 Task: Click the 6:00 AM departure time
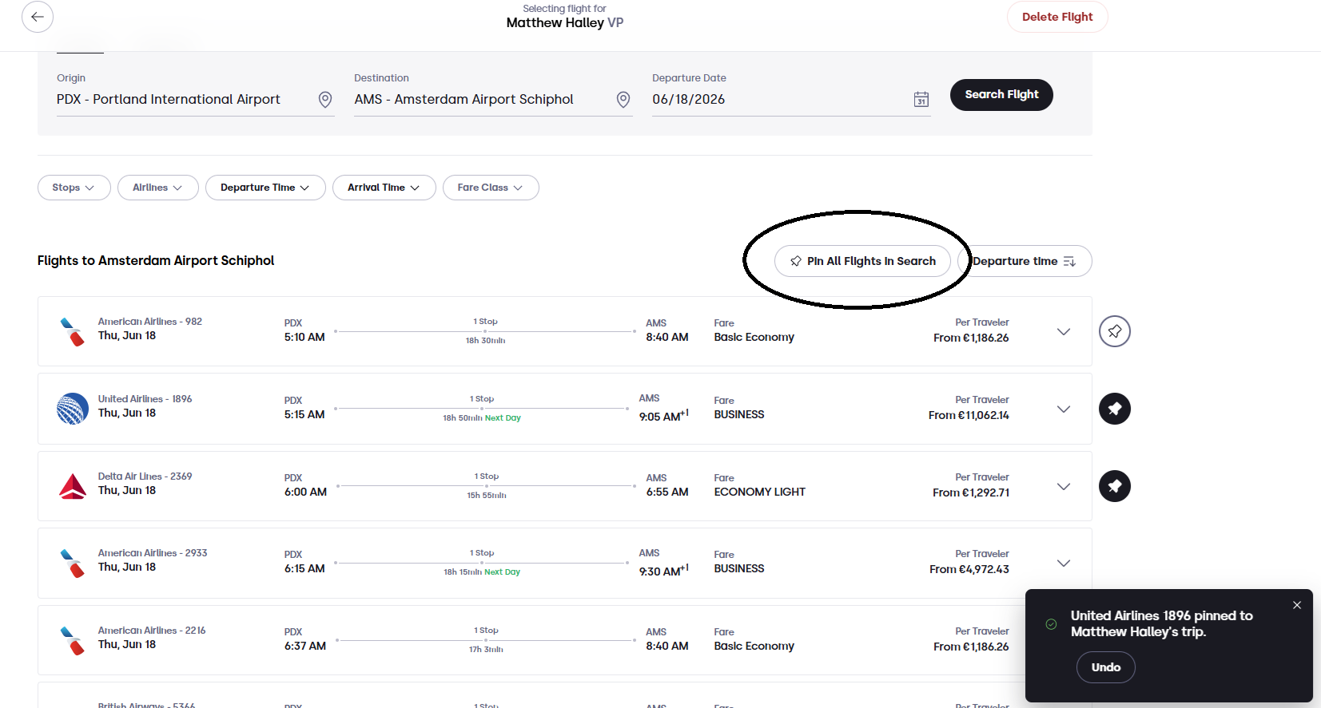[305, 492]
